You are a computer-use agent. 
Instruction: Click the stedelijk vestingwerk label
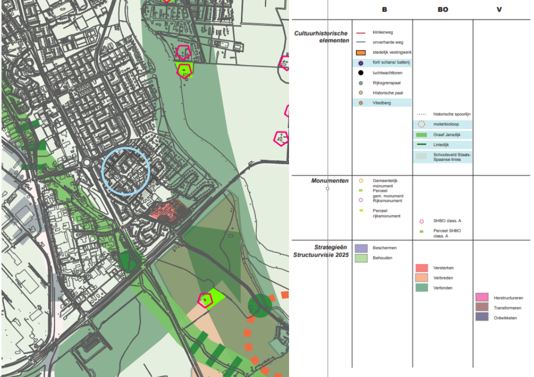coord(392,52)
